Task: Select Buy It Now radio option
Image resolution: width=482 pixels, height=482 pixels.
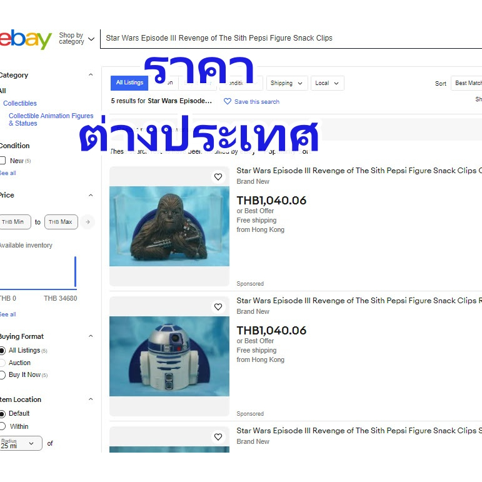Action: pyautogui.click(x=3, y=374)
